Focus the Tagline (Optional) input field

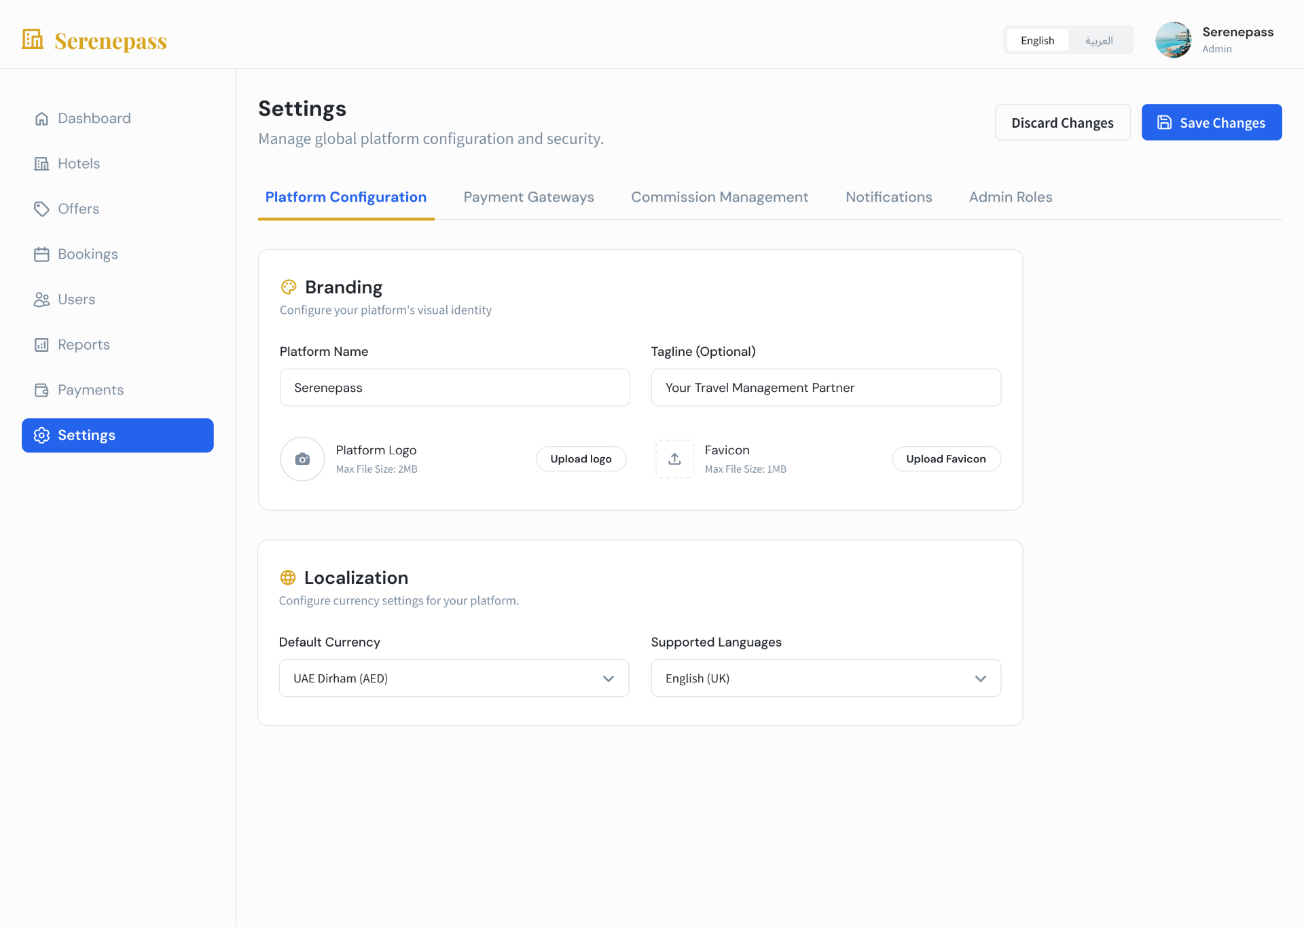click(826, 388)
